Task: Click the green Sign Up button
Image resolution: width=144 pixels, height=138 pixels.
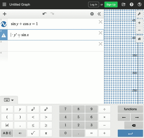Action: tap(111, 4)
